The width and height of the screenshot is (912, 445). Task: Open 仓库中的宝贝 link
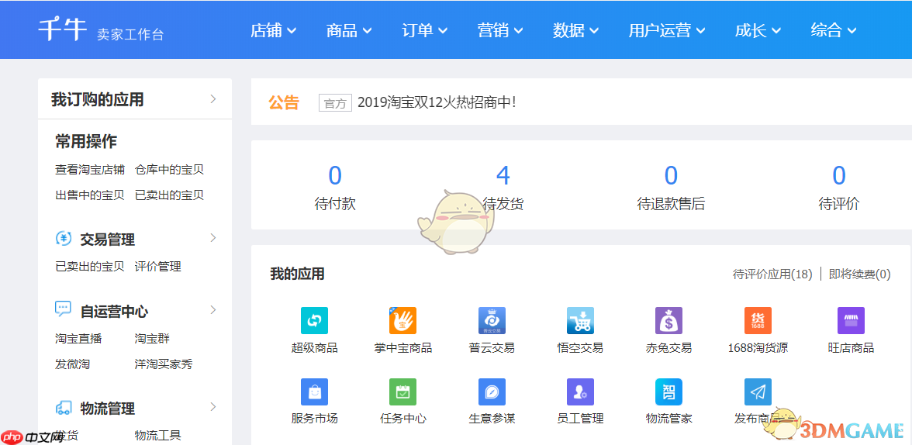[169, 170]
